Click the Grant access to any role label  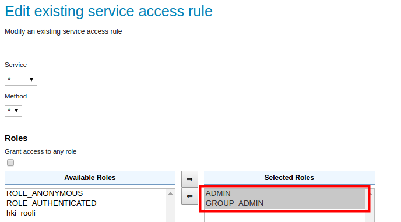tap(41, 151)
